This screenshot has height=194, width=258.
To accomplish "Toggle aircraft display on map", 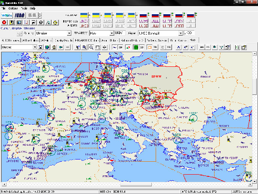I will pos(114,47).
